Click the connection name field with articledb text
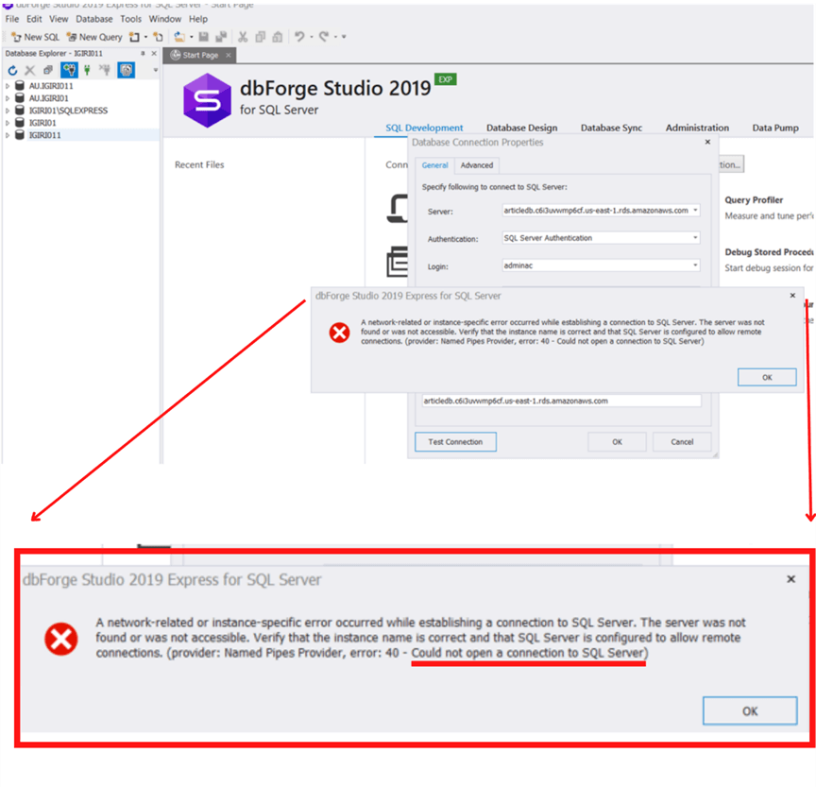The image size is (816, 787). coord(562,401)
